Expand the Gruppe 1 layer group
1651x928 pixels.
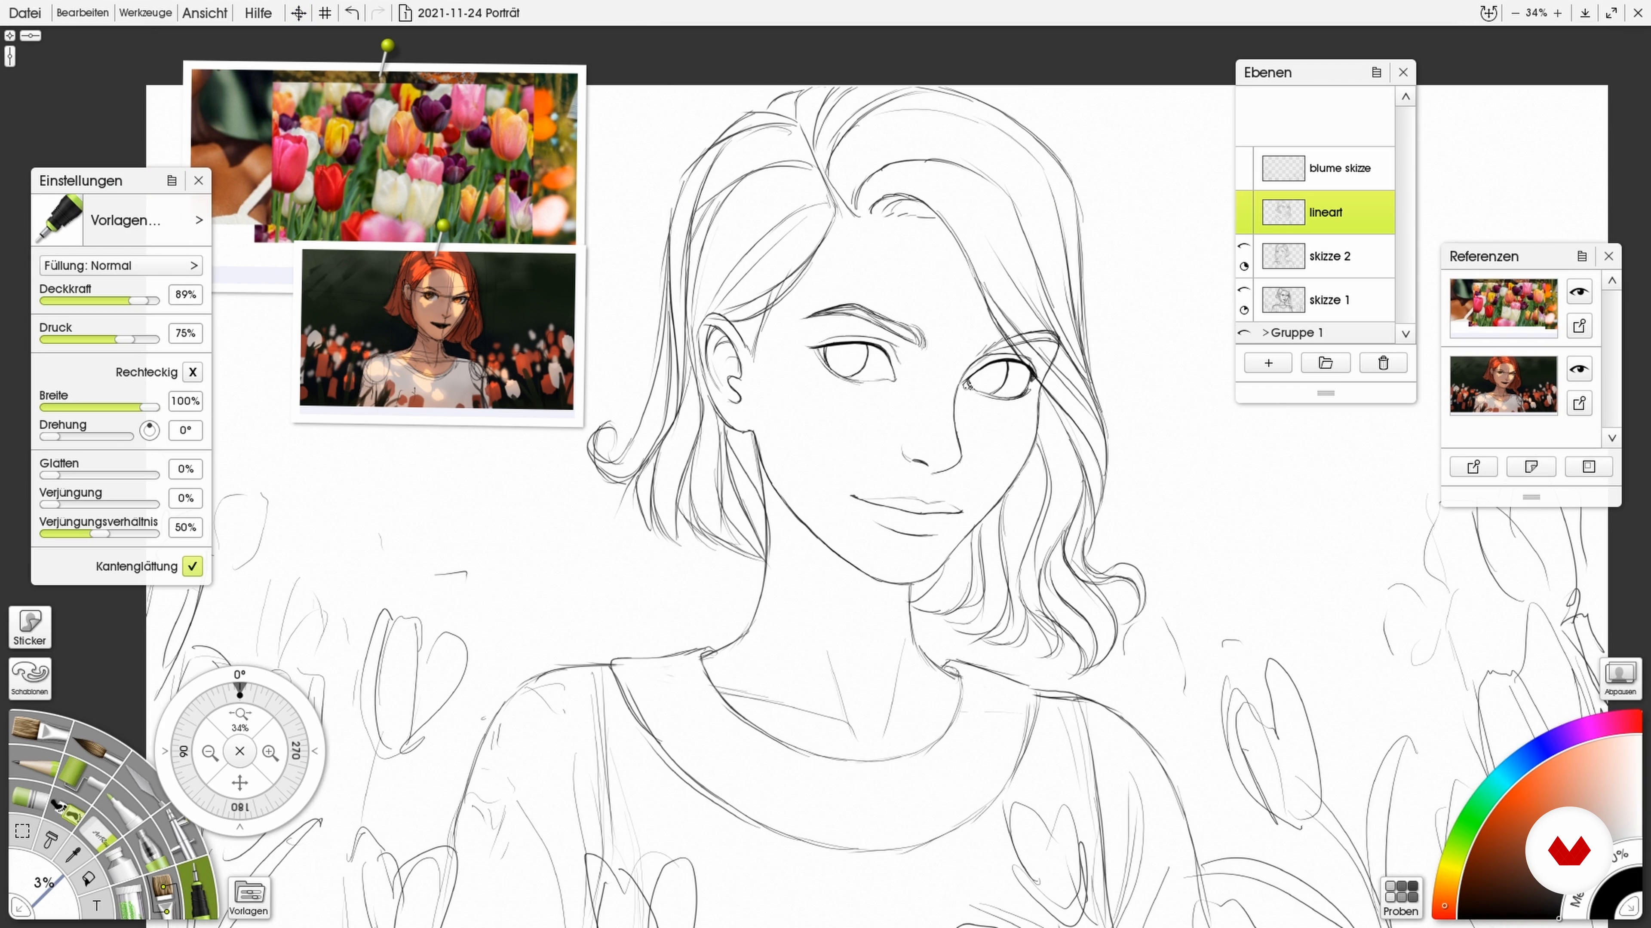pos(1265,333)
